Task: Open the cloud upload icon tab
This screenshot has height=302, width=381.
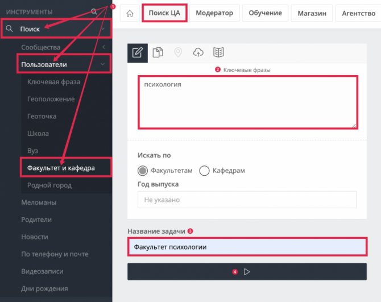Action: (x=198, y=52)
